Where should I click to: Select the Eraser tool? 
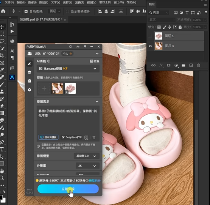(2, 106)
